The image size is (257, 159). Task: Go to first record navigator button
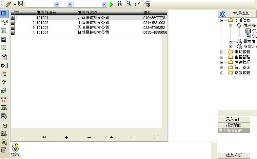click(22, 137)
